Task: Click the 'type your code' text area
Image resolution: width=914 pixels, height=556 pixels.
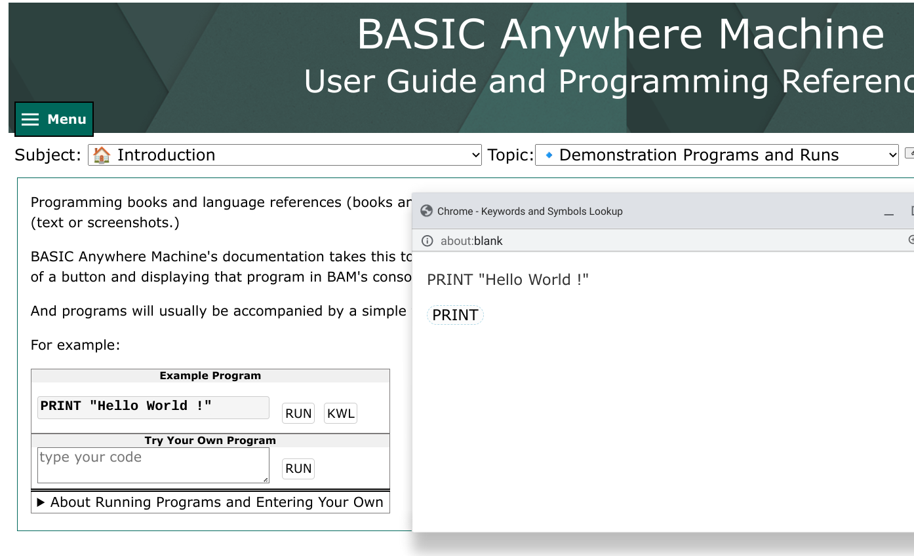Action: (x=153, y=466)
